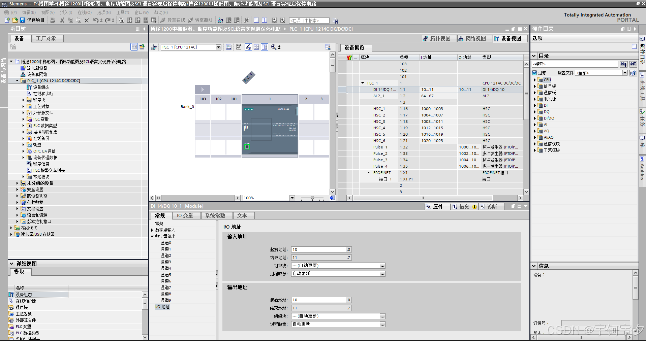Click the open project icon

(x=15, y=20)
